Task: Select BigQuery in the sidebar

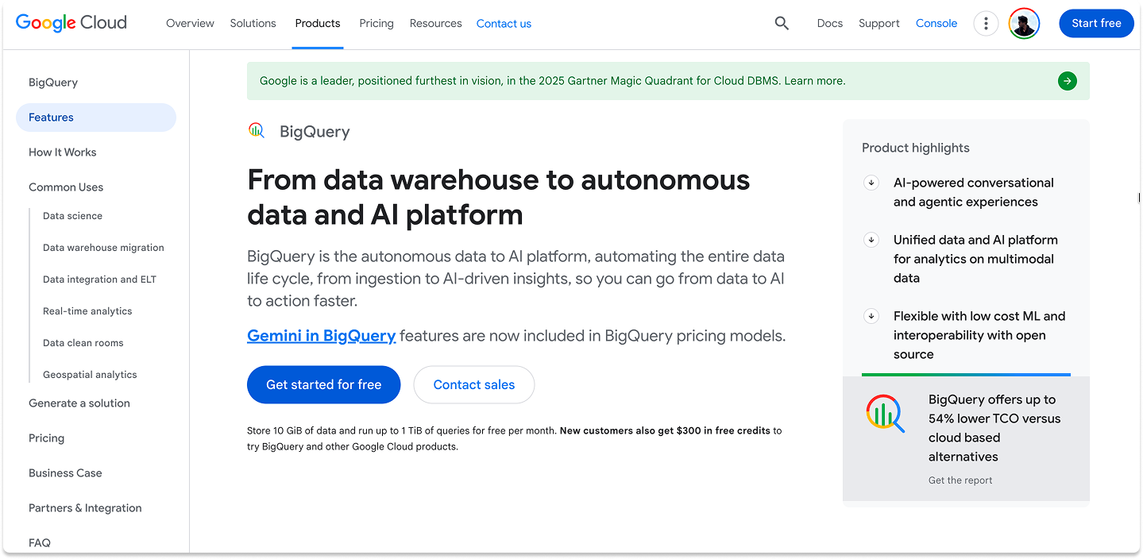Action: click(53, 83)
